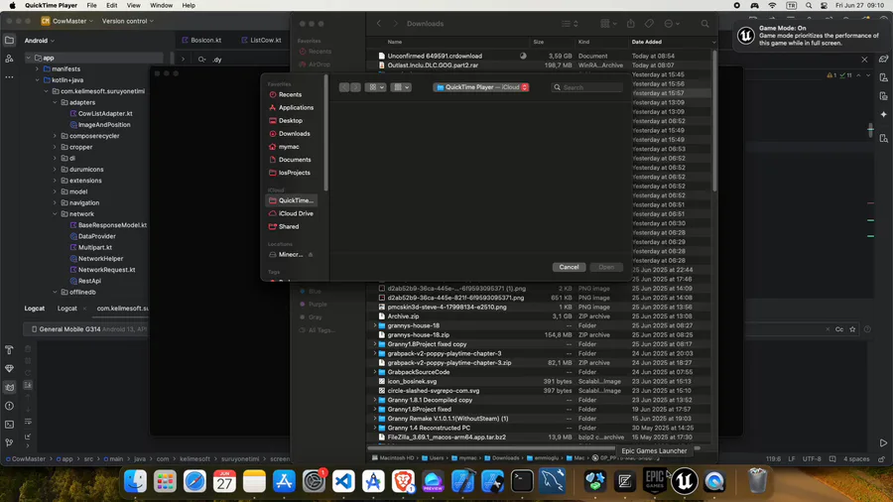Select Recents in dialog sidebar

pos(291,94)
